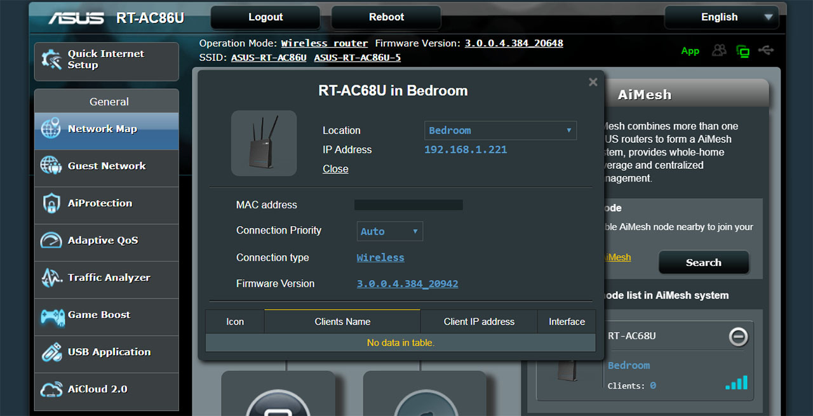The image size is (813, 416).
Task: Click the Traffic Analyzer waveform icon
Action: pyautogui.click(x=51, y=278)
